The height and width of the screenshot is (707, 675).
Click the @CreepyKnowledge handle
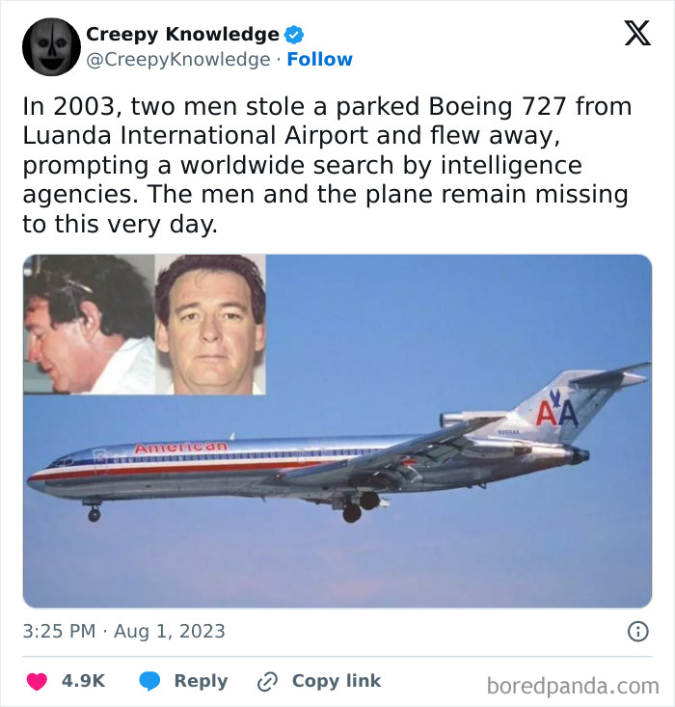[x=178, y=60]
